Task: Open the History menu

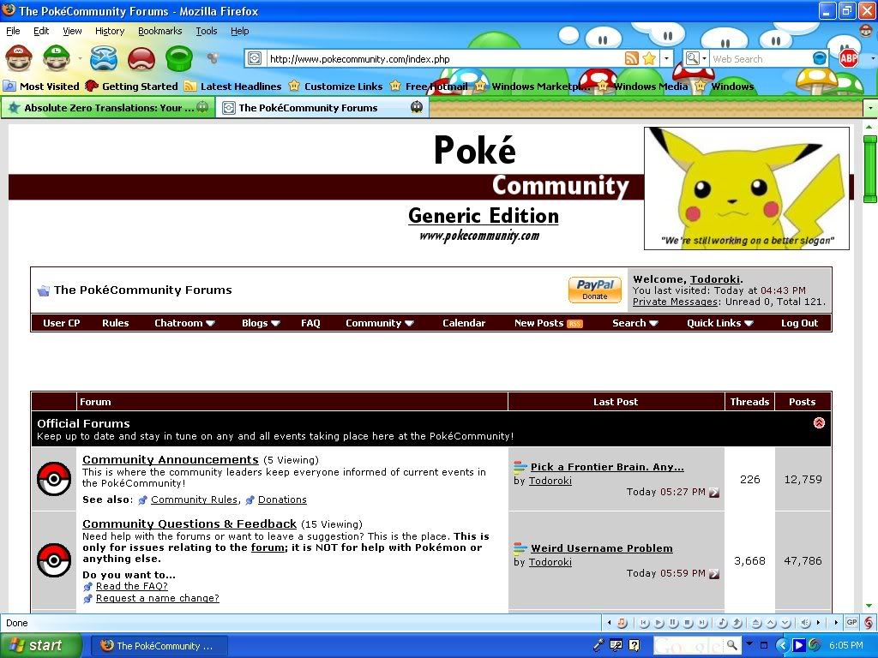Action: [110, 31]
